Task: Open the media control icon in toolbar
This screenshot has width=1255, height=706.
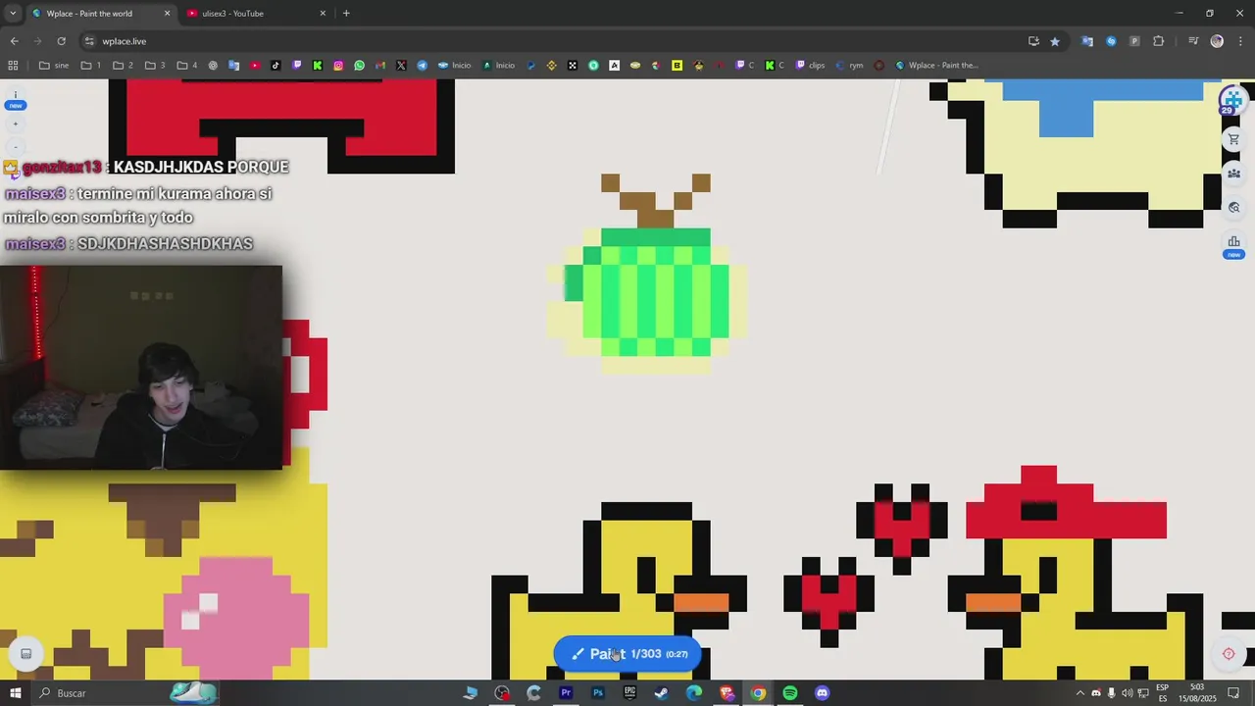Action: (1193, 41)
